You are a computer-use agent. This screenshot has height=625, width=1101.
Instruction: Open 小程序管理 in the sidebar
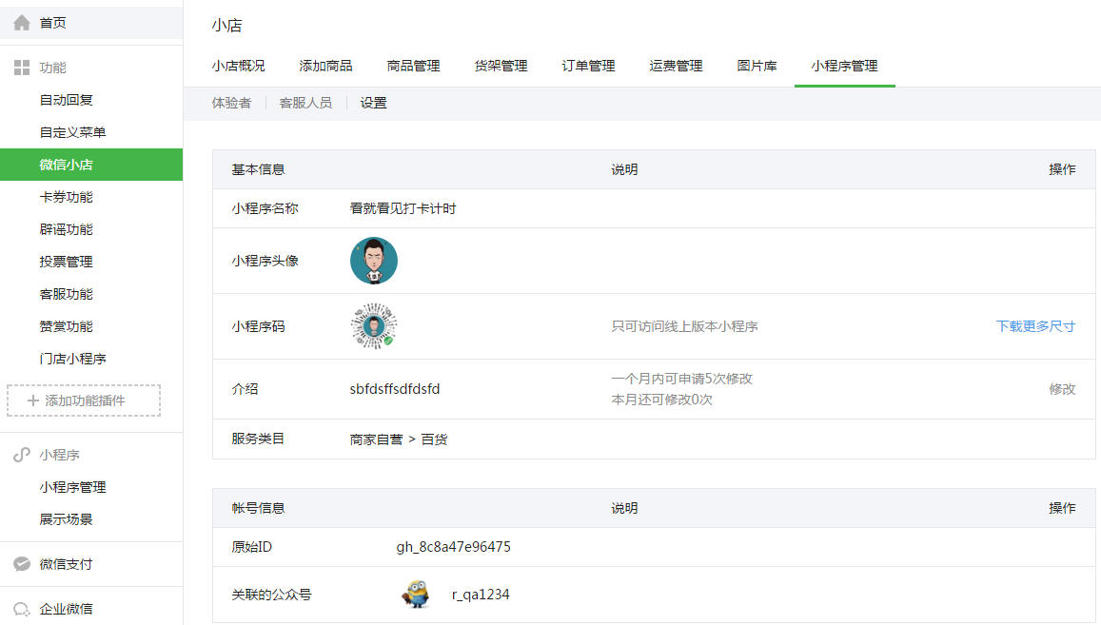click(x=73, y=487)
